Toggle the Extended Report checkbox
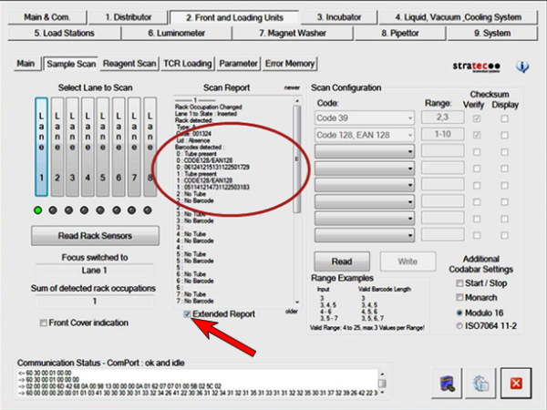Image resolution: width=547 pixels, height=410 pixels. [x=187, y=313]
